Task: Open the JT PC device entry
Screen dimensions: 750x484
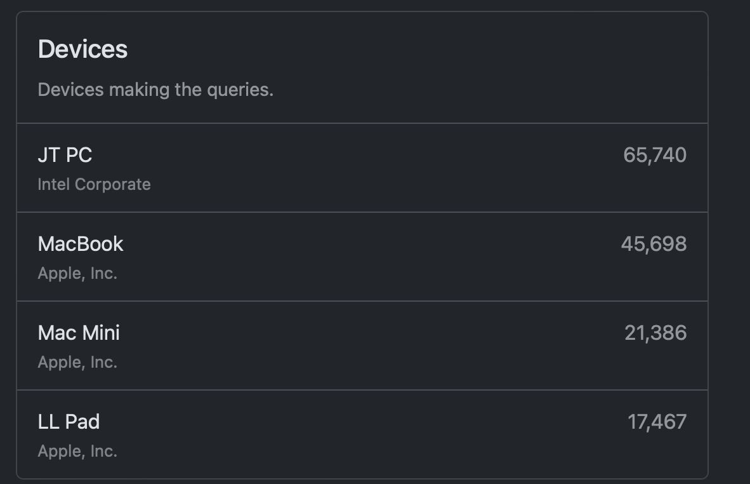Action: pos(65,155)
